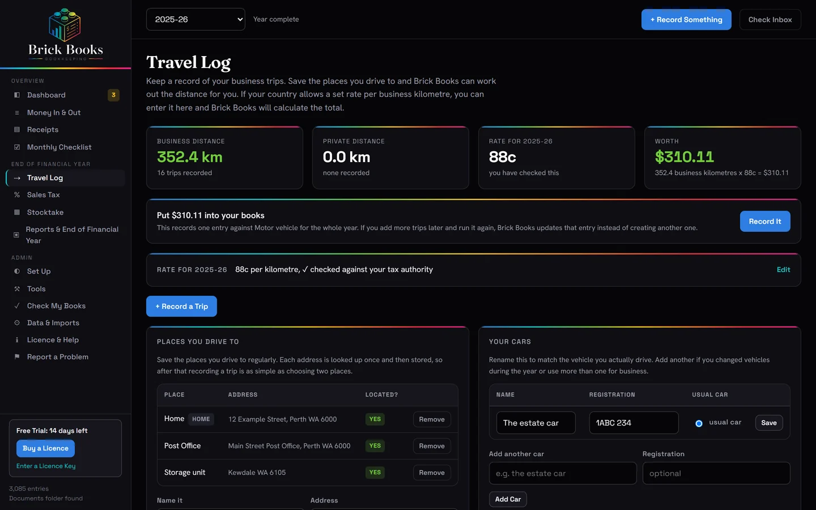Edit the car name field The estate car

click(x=536, y=423)
